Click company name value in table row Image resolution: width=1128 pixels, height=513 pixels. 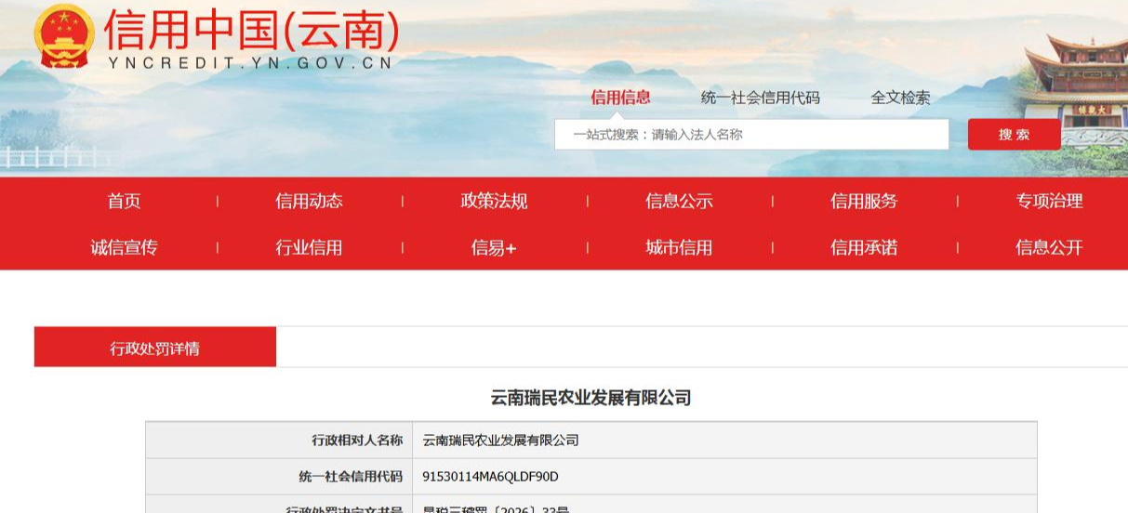tap(500, 440)
